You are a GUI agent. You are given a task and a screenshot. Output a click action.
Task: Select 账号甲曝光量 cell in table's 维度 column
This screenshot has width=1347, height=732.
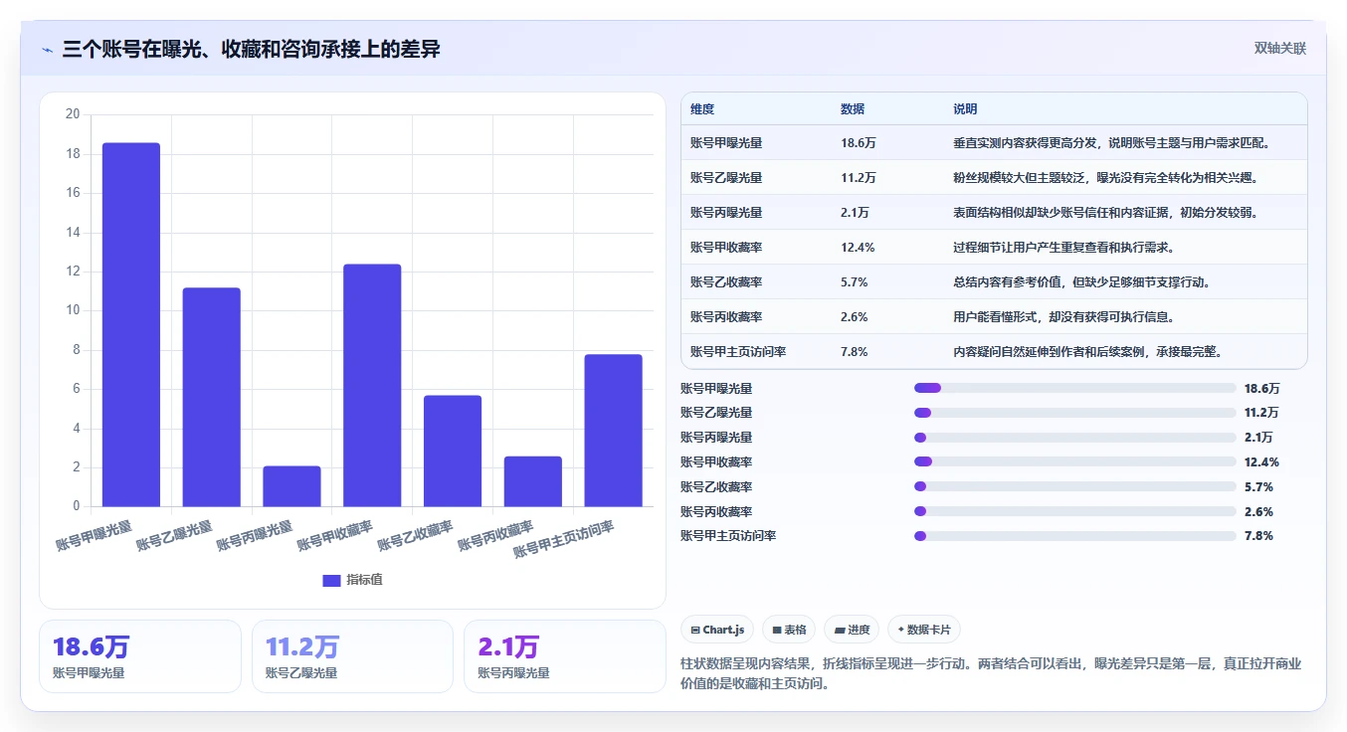[x=726, y=143]
